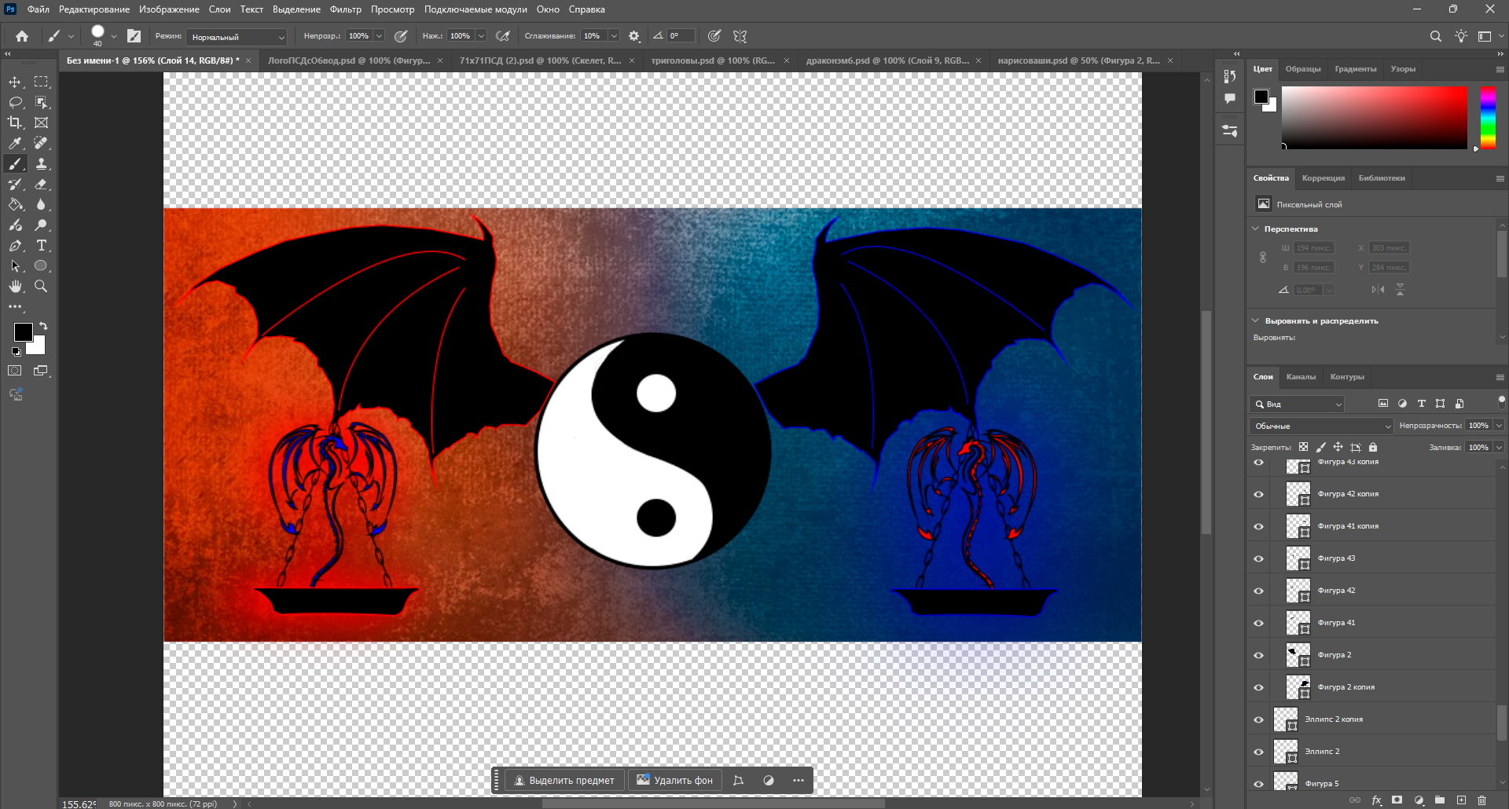
Task: Select the Dodge tool
Action: tap(42, 225)
